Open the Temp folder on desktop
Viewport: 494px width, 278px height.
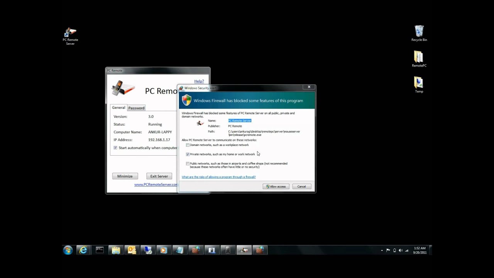(419, 85)
